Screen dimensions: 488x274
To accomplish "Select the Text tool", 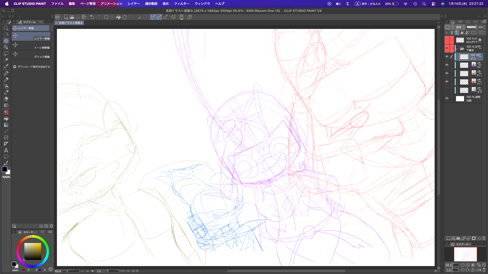I will point(6,150).
